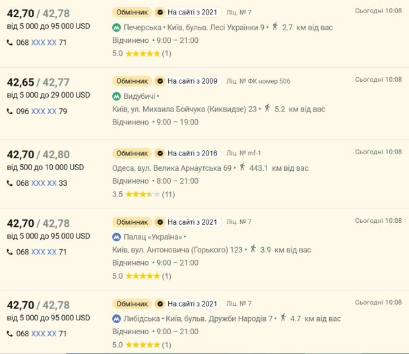
Task: Select the На сайті з 2021 badge on the Палац «Україна» listing
Action: coord(188,222)
